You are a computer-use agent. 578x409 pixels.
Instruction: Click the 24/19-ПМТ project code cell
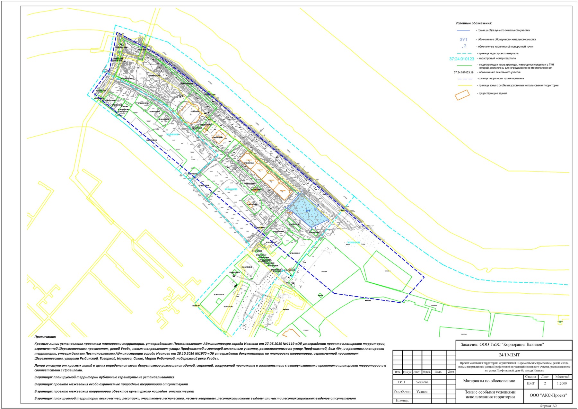coord(514,355)
